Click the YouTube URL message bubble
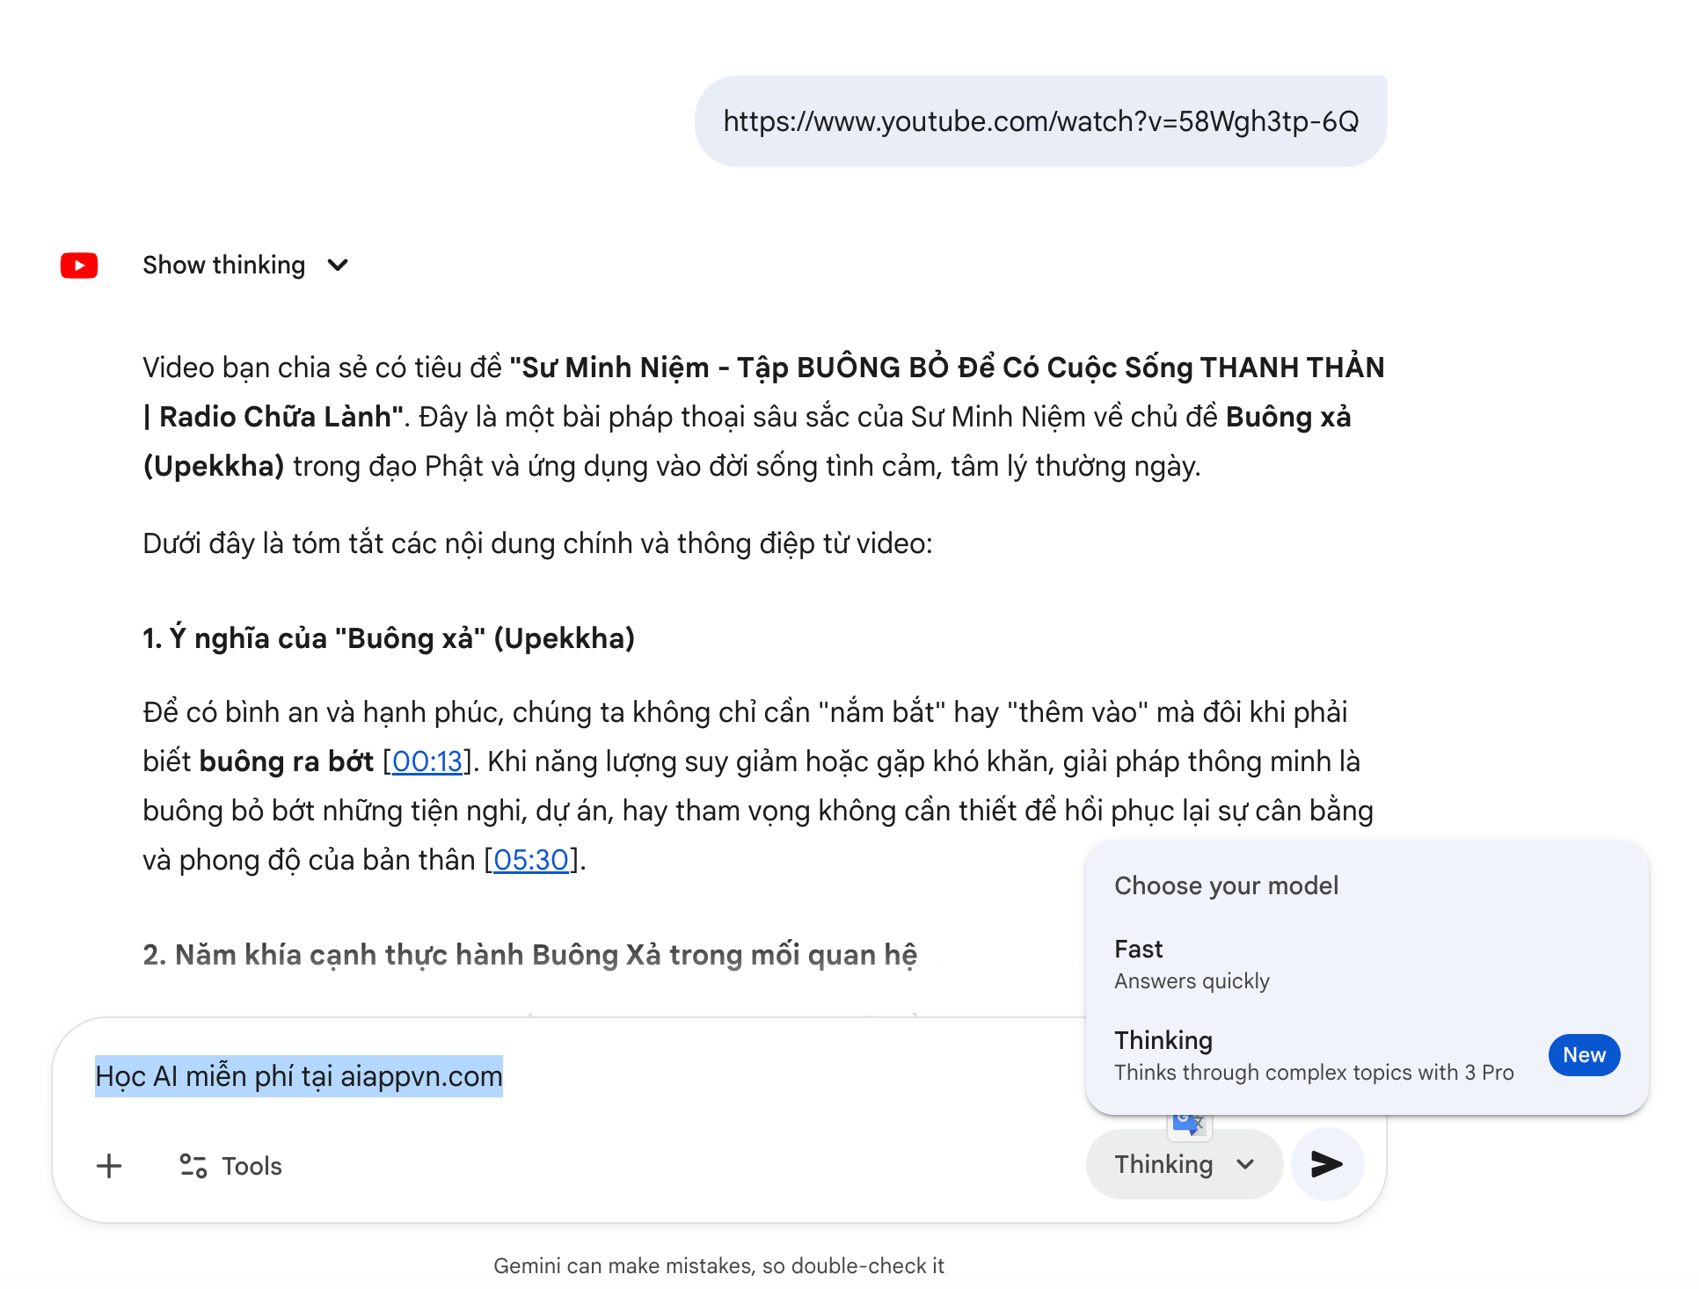1699x1289 pixels. point(1040,121)
